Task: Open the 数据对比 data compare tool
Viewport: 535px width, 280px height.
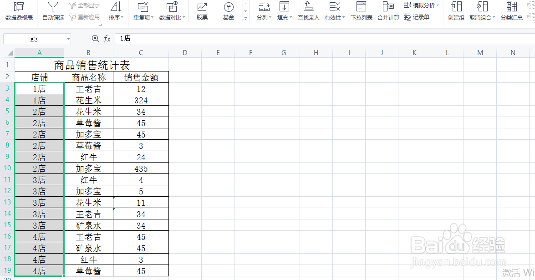Action: click(172, 11)
